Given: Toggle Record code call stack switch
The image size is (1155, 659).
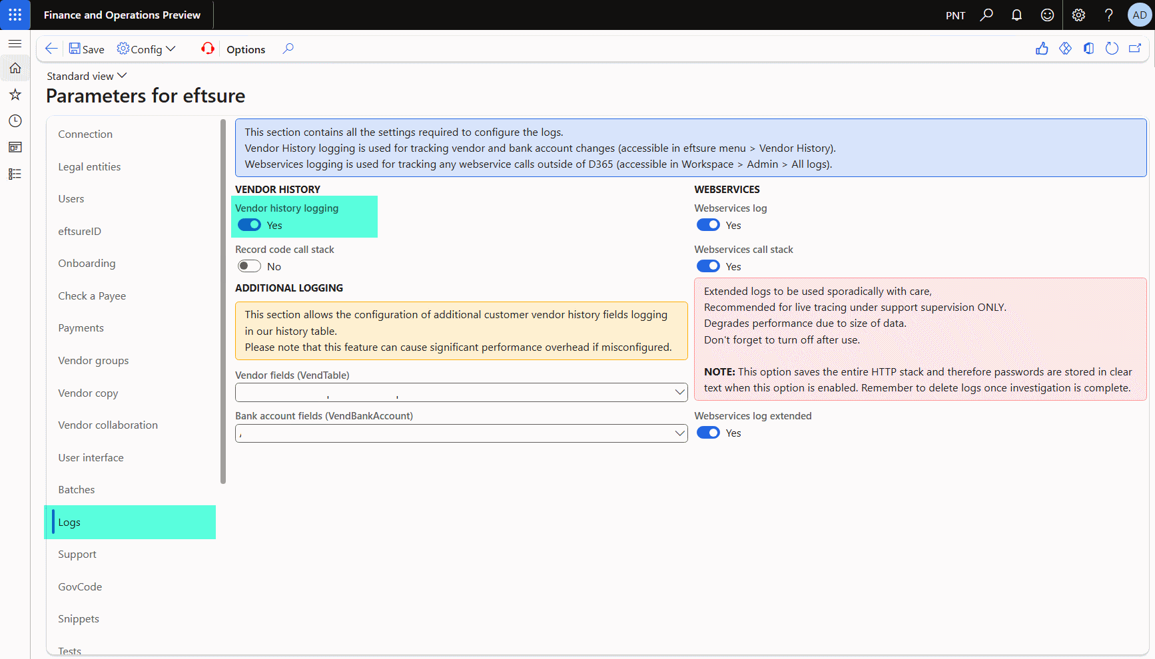Looking at the screenshot, I should pyautogui.click(x=249, y=266).
